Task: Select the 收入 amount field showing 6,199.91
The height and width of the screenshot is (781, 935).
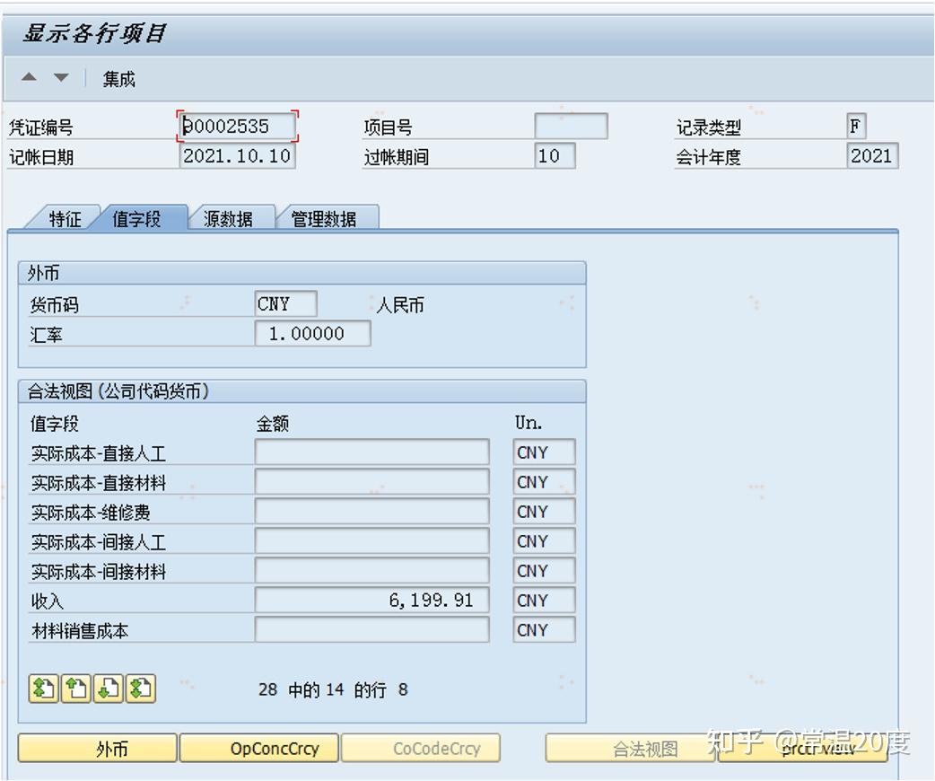Action: [372, 600]
